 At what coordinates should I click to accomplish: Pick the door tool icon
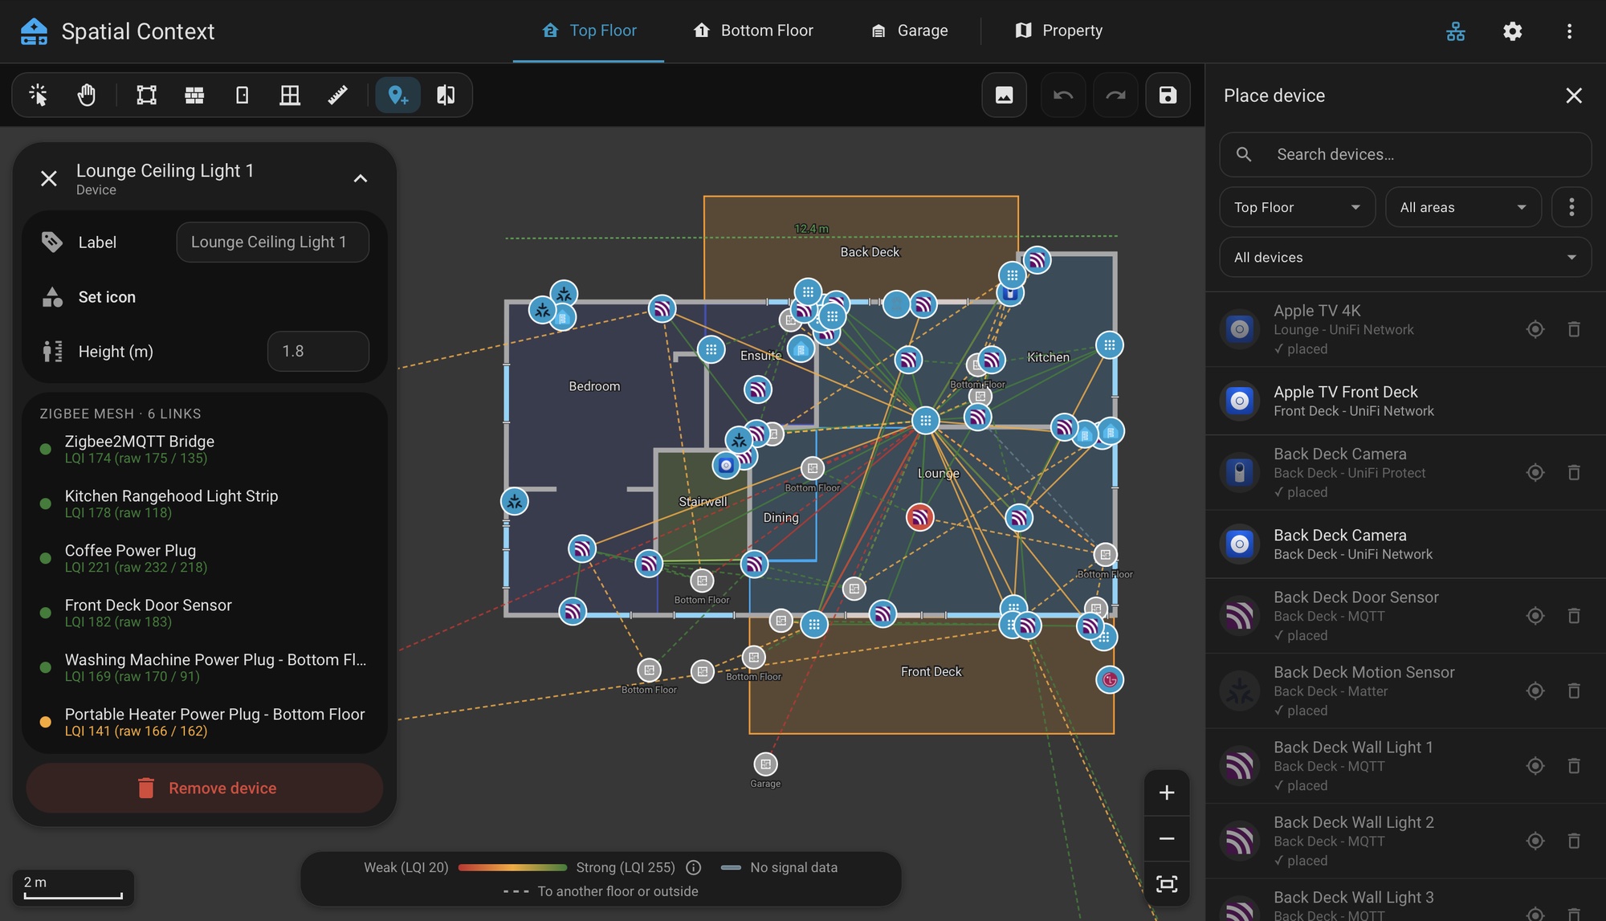tap(242, 96)
